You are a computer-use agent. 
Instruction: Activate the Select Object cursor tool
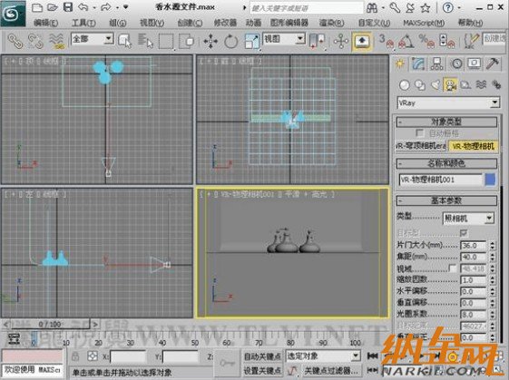click(x=124, y=41)
